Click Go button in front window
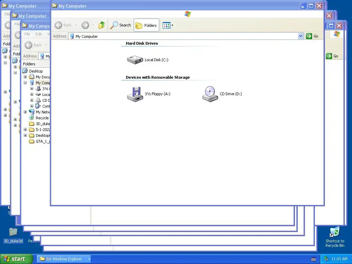Viewport: 352px width, 264px height. pos(312,36)
